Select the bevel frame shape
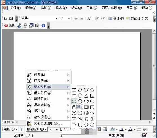 pos(86,107)
